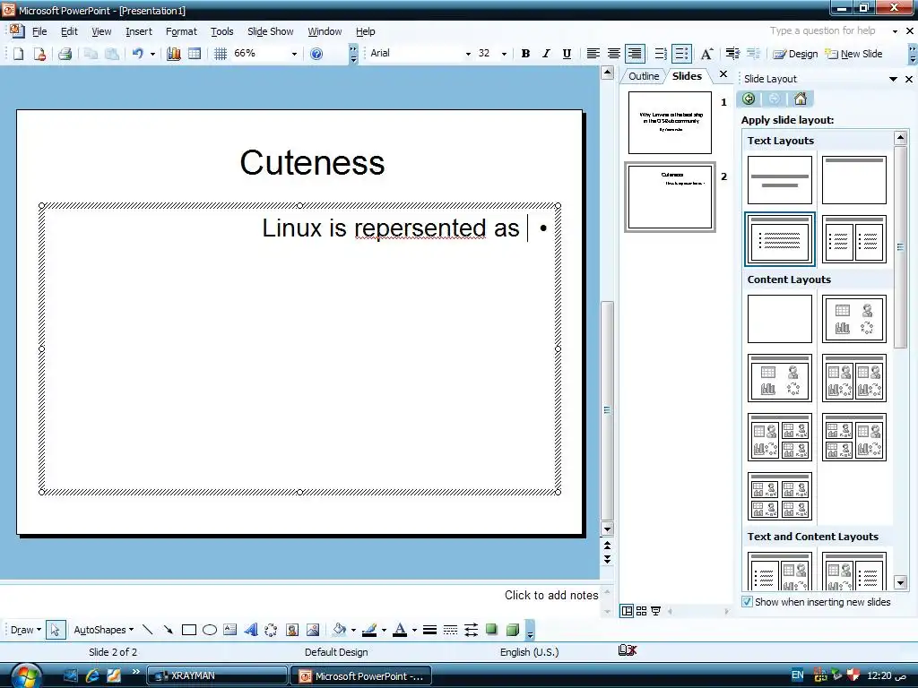Viewport: 918px width, 688px height.
Task: Expand the Undo history dropdown arrow
Action: pos(152,54)
